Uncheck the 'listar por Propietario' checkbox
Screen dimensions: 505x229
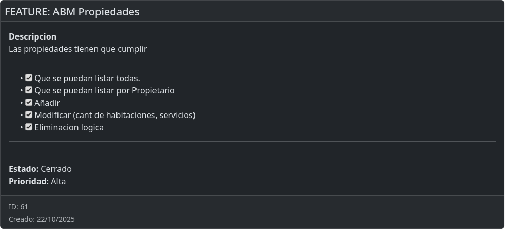point(29,90)
